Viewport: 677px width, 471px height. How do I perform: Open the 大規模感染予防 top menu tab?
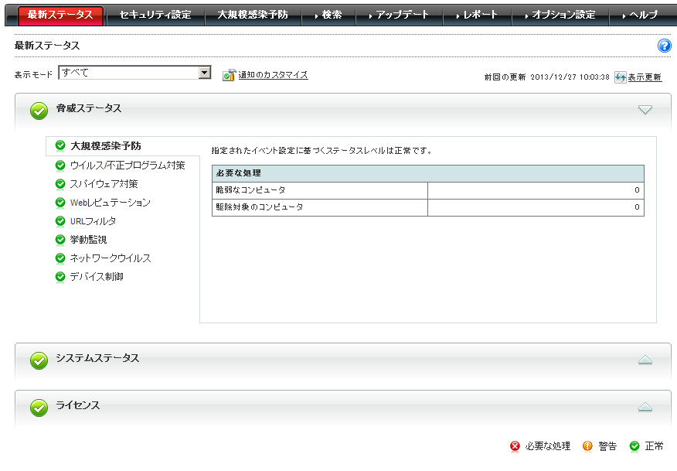pos(253,15)
